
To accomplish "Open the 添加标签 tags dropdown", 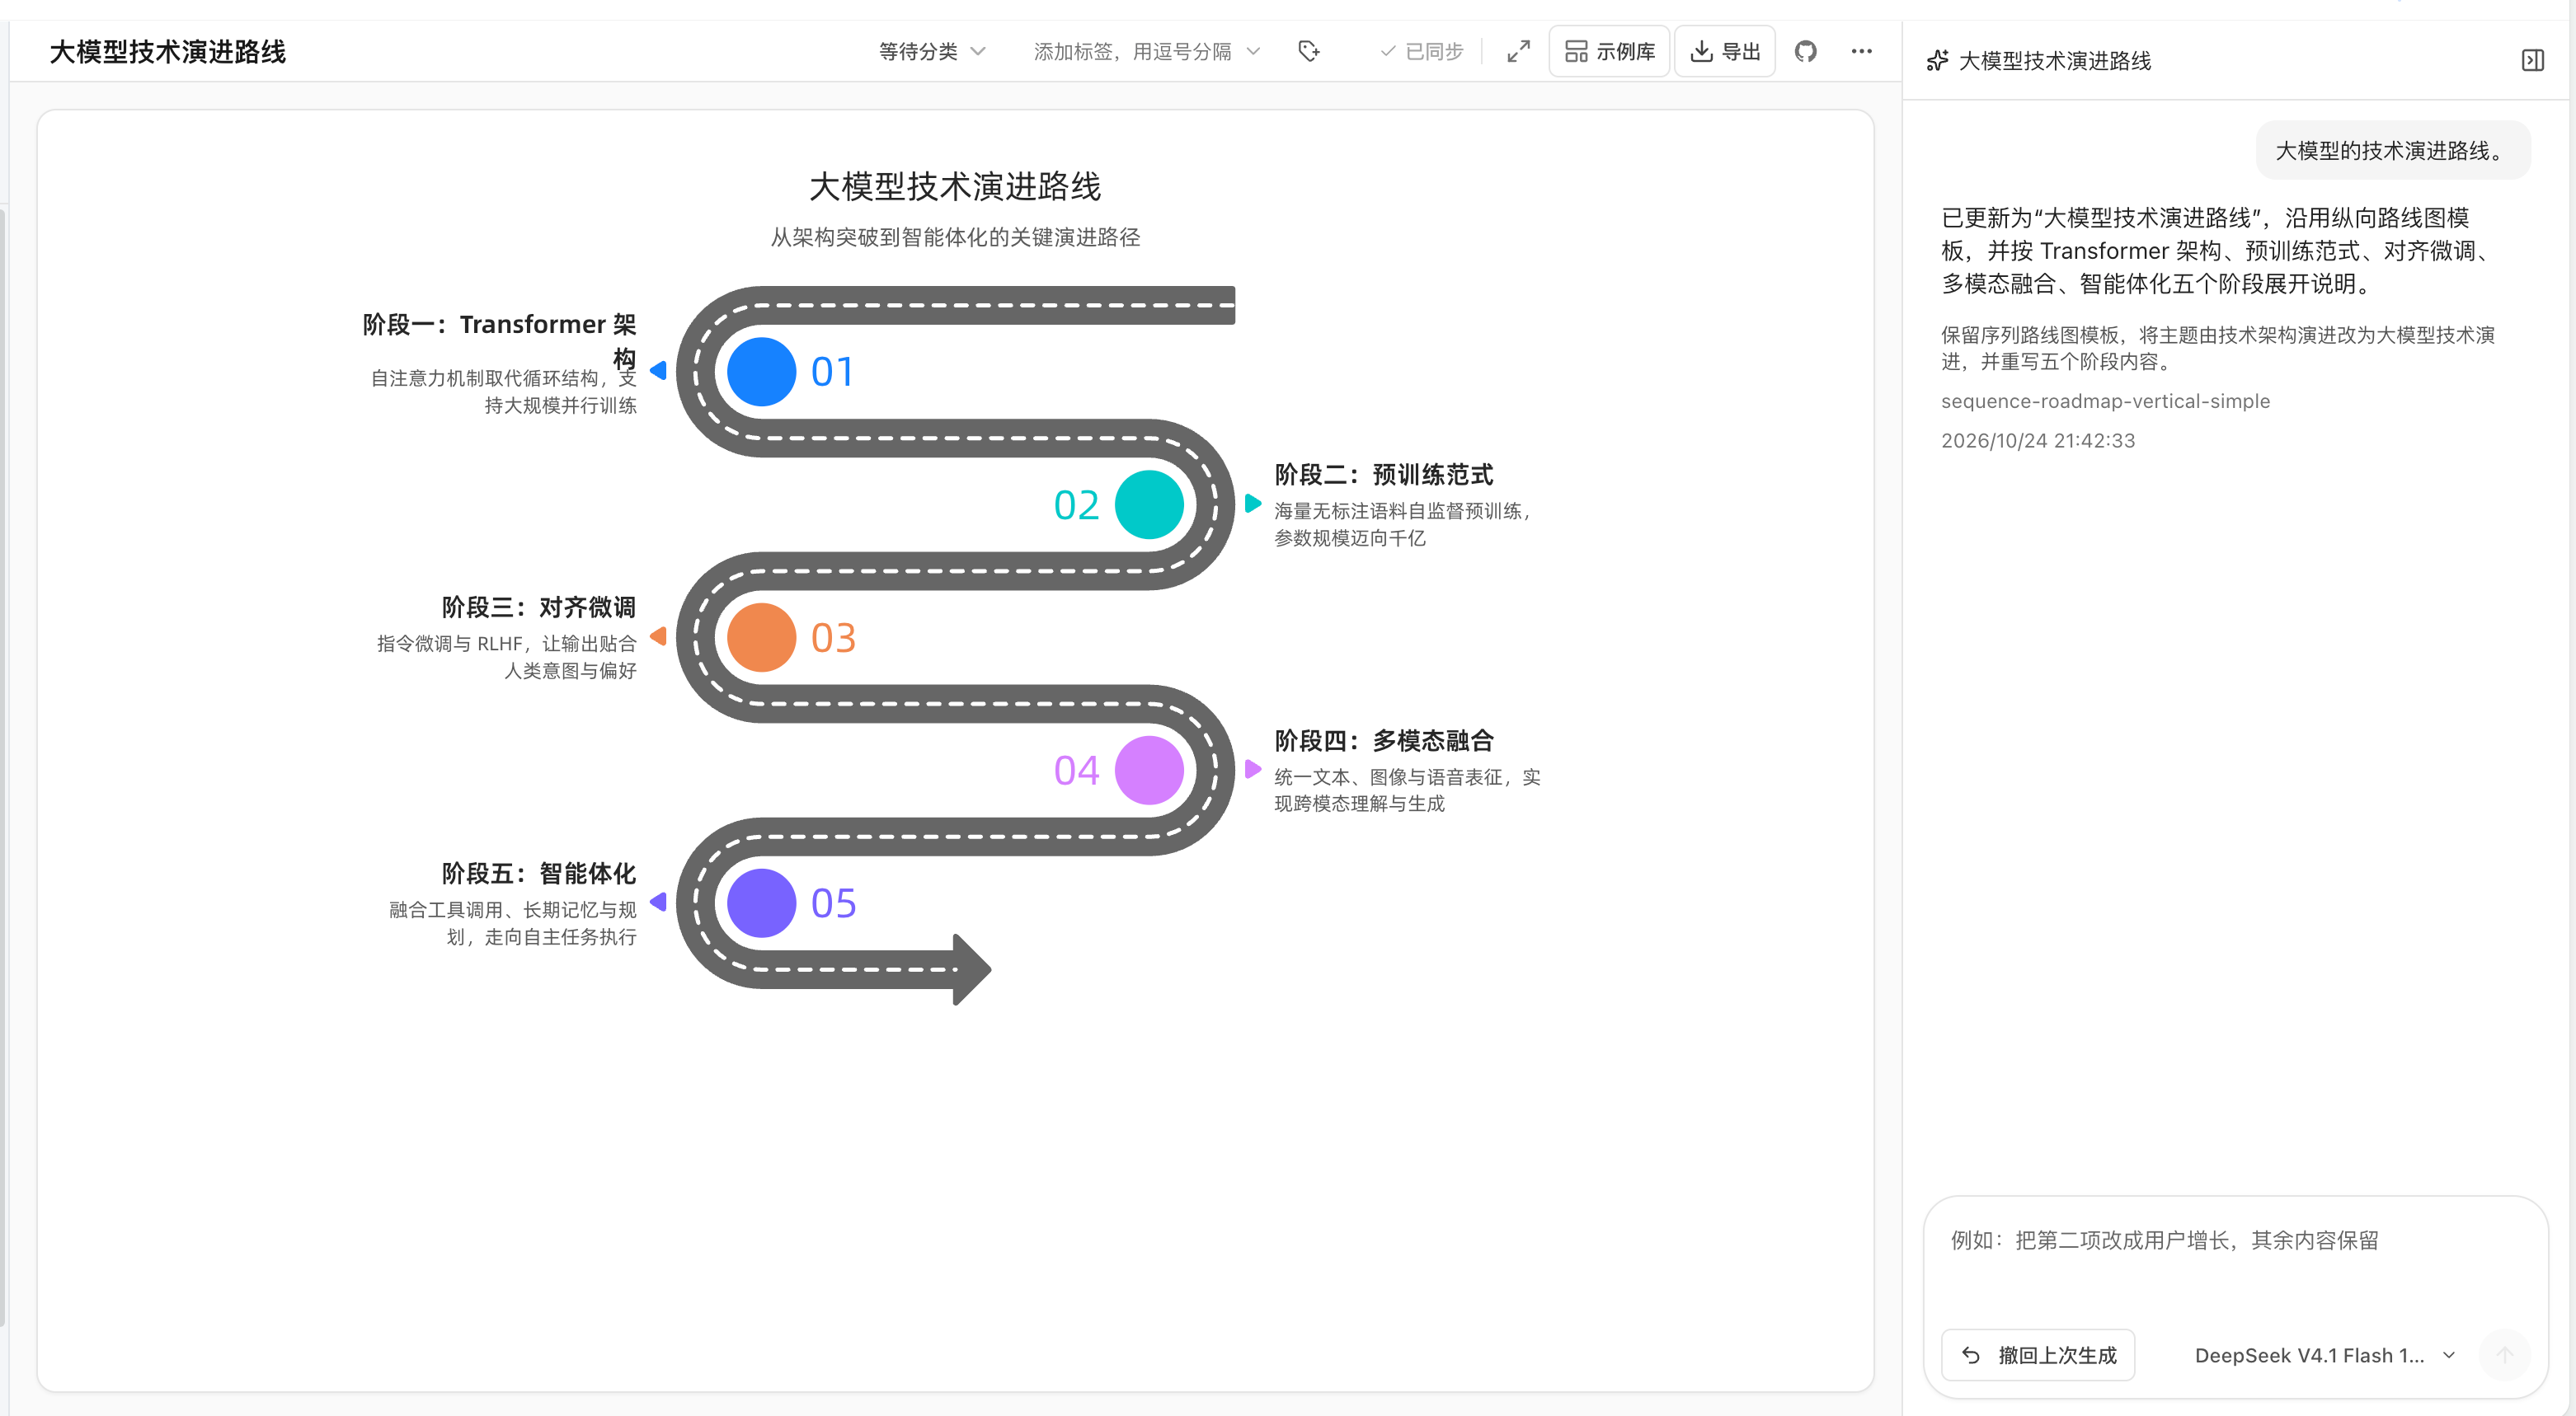I will 1147,51.
